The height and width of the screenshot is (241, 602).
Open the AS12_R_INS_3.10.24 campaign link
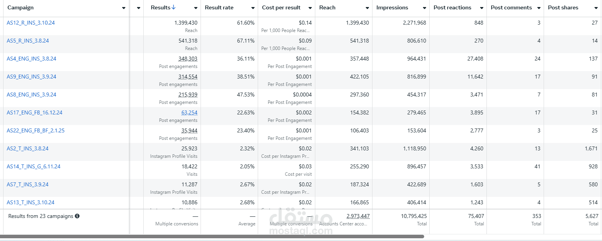31,23
